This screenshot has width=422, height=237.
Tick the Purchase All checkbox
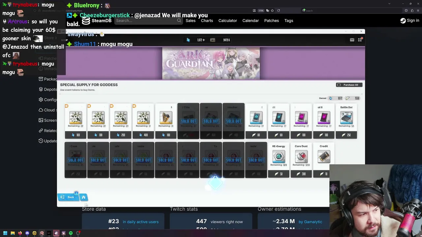point(339,85)
